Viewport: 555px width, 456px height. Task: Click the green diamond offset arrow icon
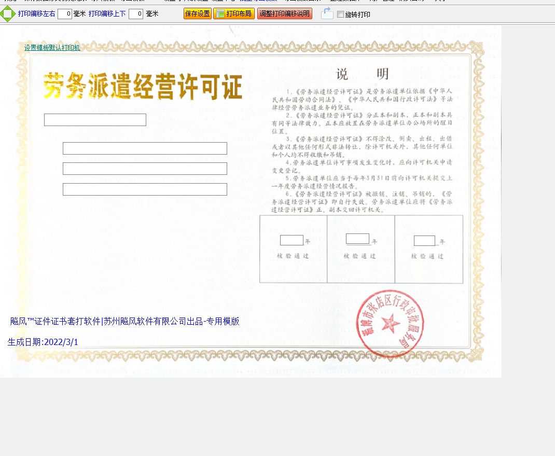click(x=8, y=14)
